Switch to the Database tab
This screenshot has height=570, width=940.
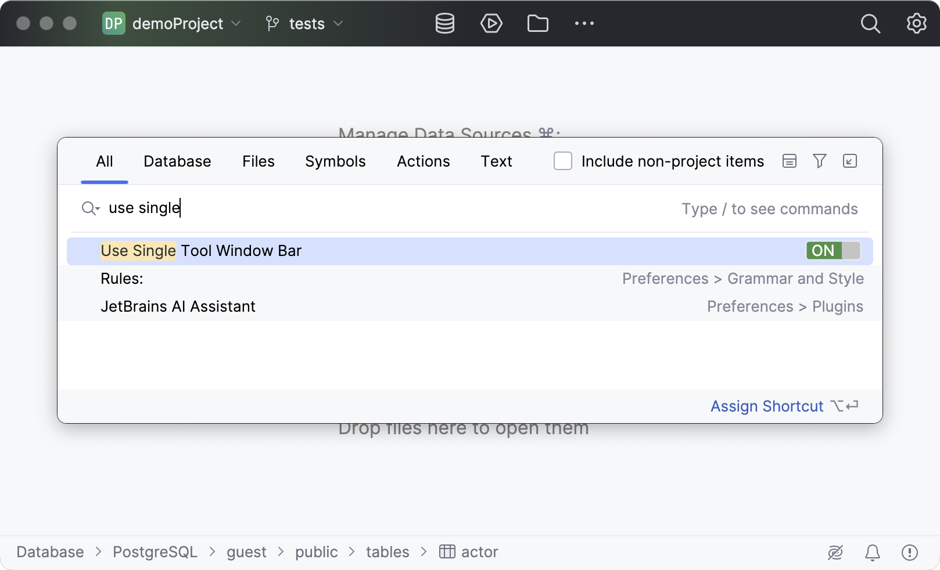tap(177, 161)
